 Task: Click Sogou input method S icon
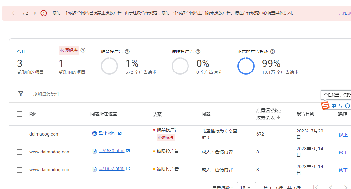[x=325, y=106]
